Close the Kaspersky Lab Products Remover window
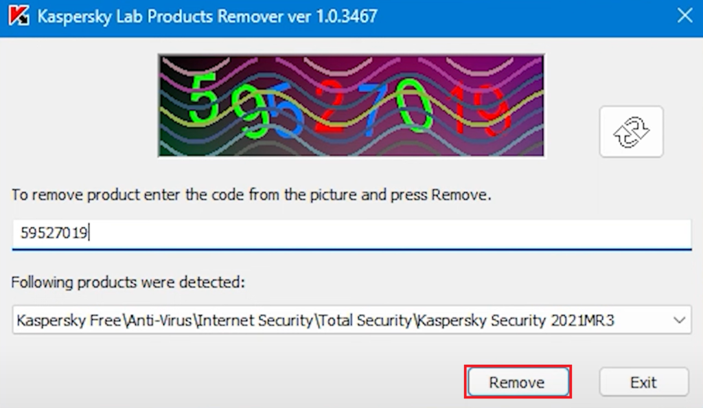Screen dimensions: 703x408 [684, 15]
